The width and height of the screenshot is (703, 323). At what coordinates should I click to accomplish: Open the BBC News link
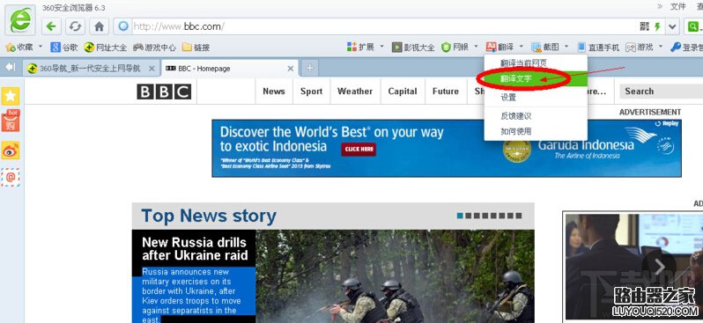point(274,92)
